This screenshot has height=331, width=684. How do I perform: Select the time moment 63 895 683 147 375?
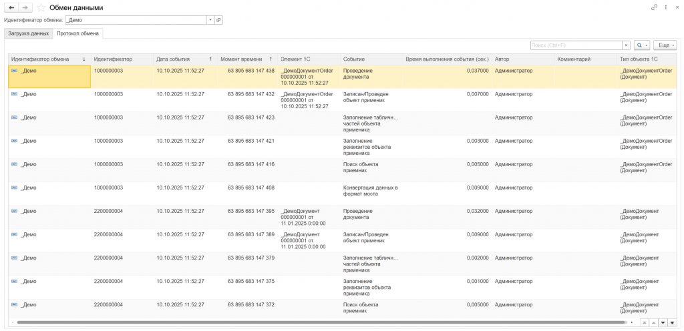251,282
